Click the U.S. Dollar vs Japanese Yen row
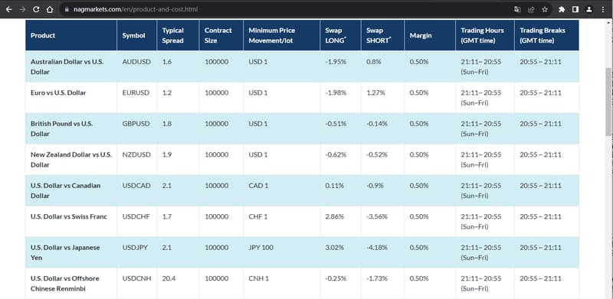Image resolution: width=613 pixels, height=299 pixels. [x=302, y=252]
